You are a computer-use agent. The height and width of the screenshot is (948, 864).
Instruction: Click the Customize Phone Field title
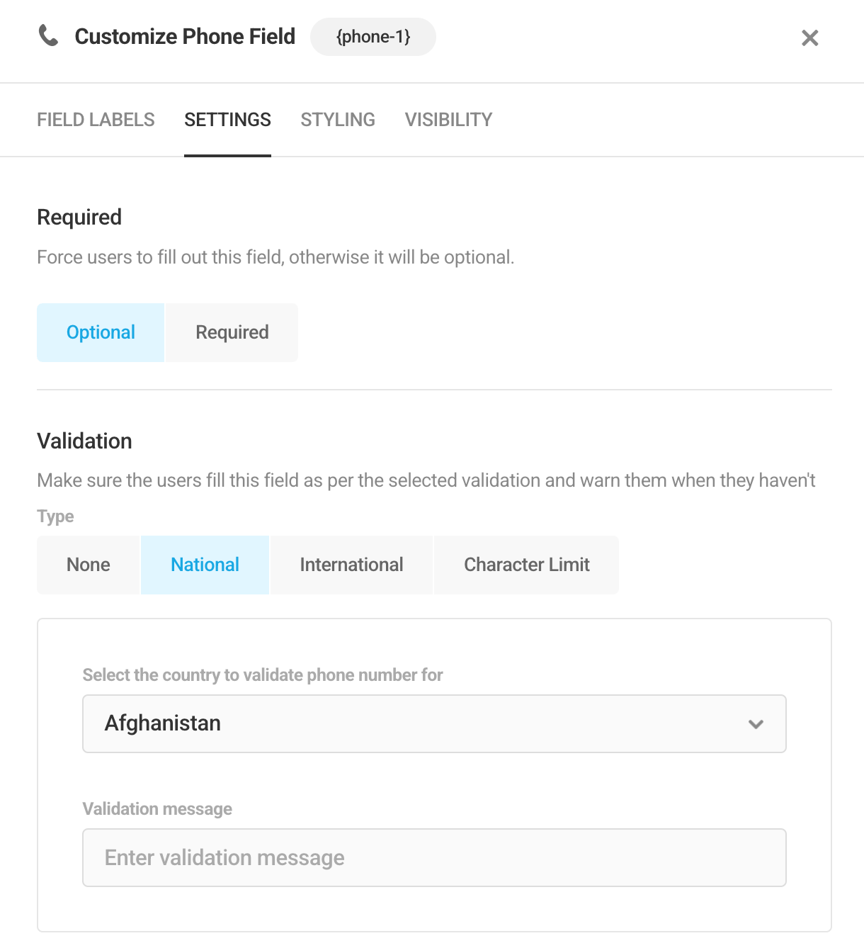point(185,36)
